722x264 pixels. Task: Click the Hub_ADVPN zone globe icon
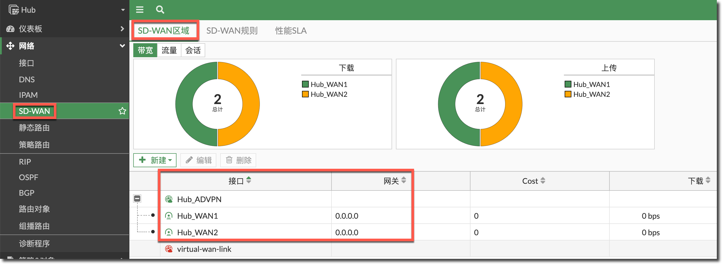point(169,199)
